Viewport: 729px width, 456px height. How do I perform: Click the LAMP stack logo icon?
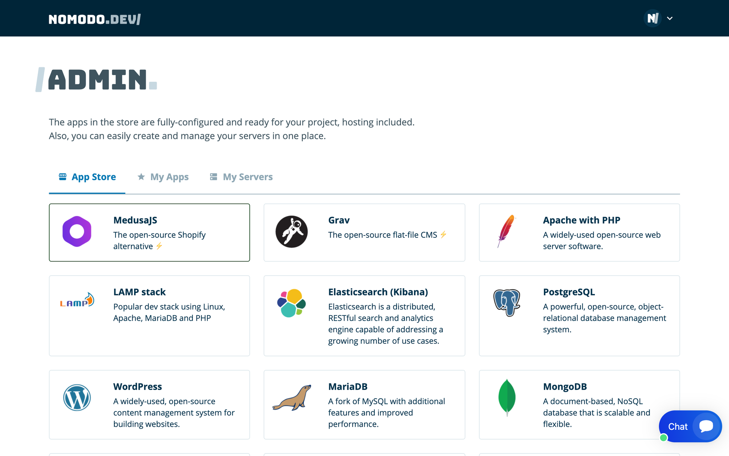point(77,301)
